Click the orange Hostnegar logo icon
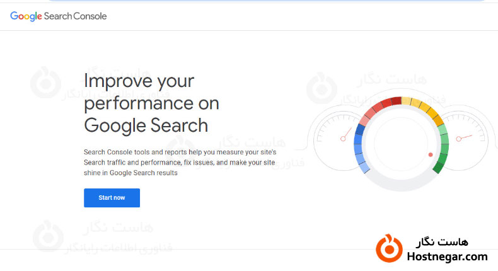The height and width of the screenshot is (271, 498). (389, 248)
